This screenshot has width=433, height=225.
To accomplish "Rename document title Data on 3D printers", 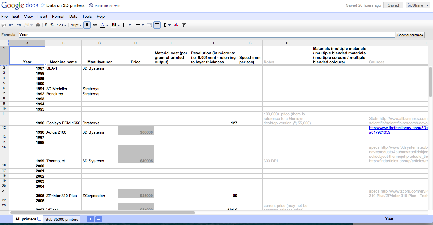I will point(65,5).
